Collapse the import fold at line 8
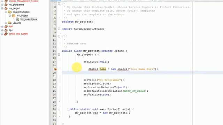The image size is (223, 125). point(59,29)
